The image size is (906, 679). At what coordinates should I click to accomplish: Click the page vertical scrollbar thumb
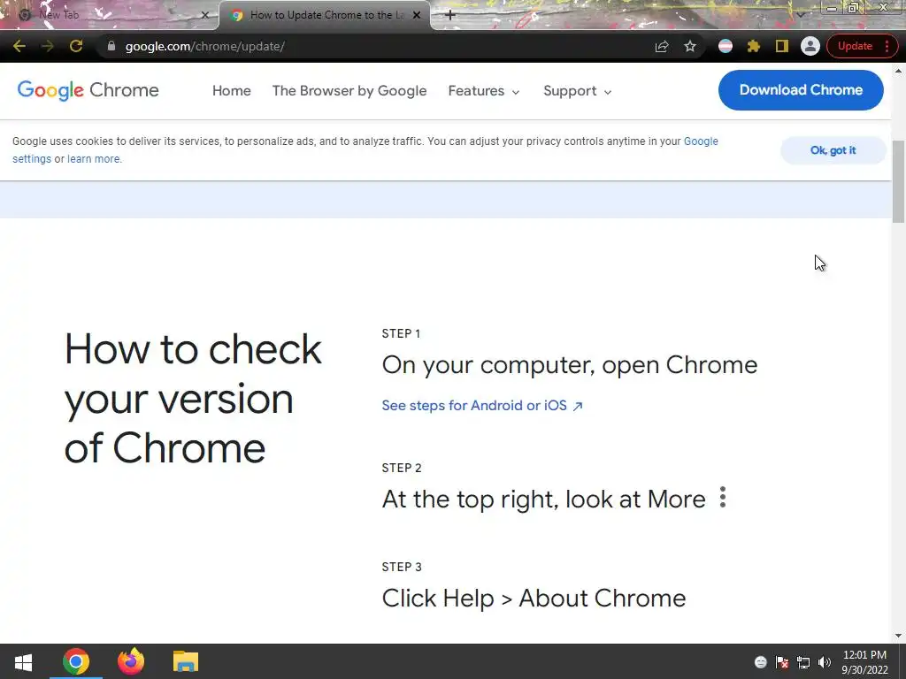click(899, 180)
